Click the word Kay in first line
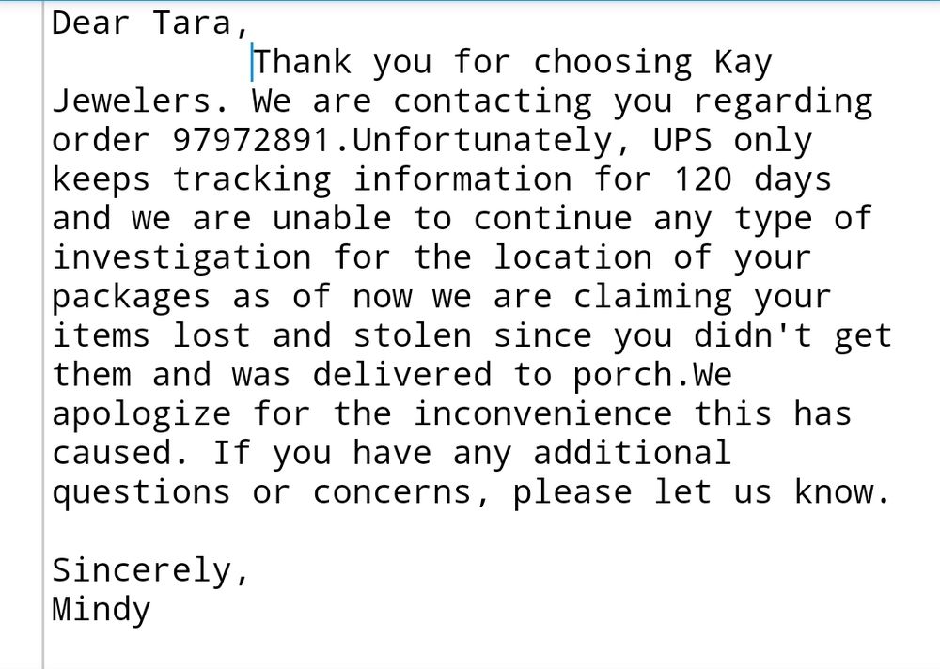This screenshot has height=669, width=940. pos(743,63)
